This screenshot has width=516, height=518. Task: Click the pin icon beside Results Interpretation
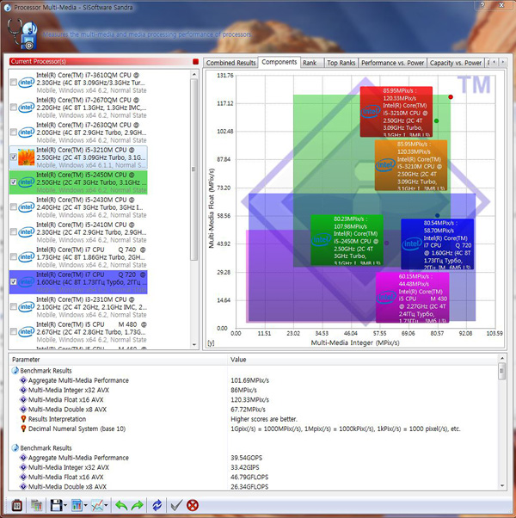point(23,419)
